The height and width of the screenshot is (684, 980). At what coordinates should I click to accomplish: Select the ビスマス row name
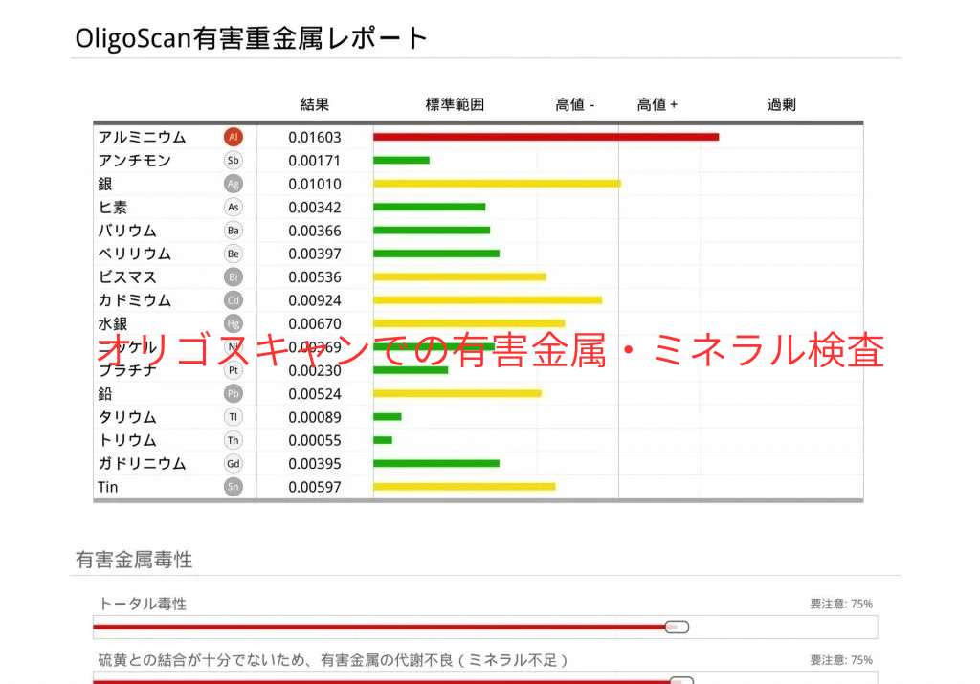[127, 276]
